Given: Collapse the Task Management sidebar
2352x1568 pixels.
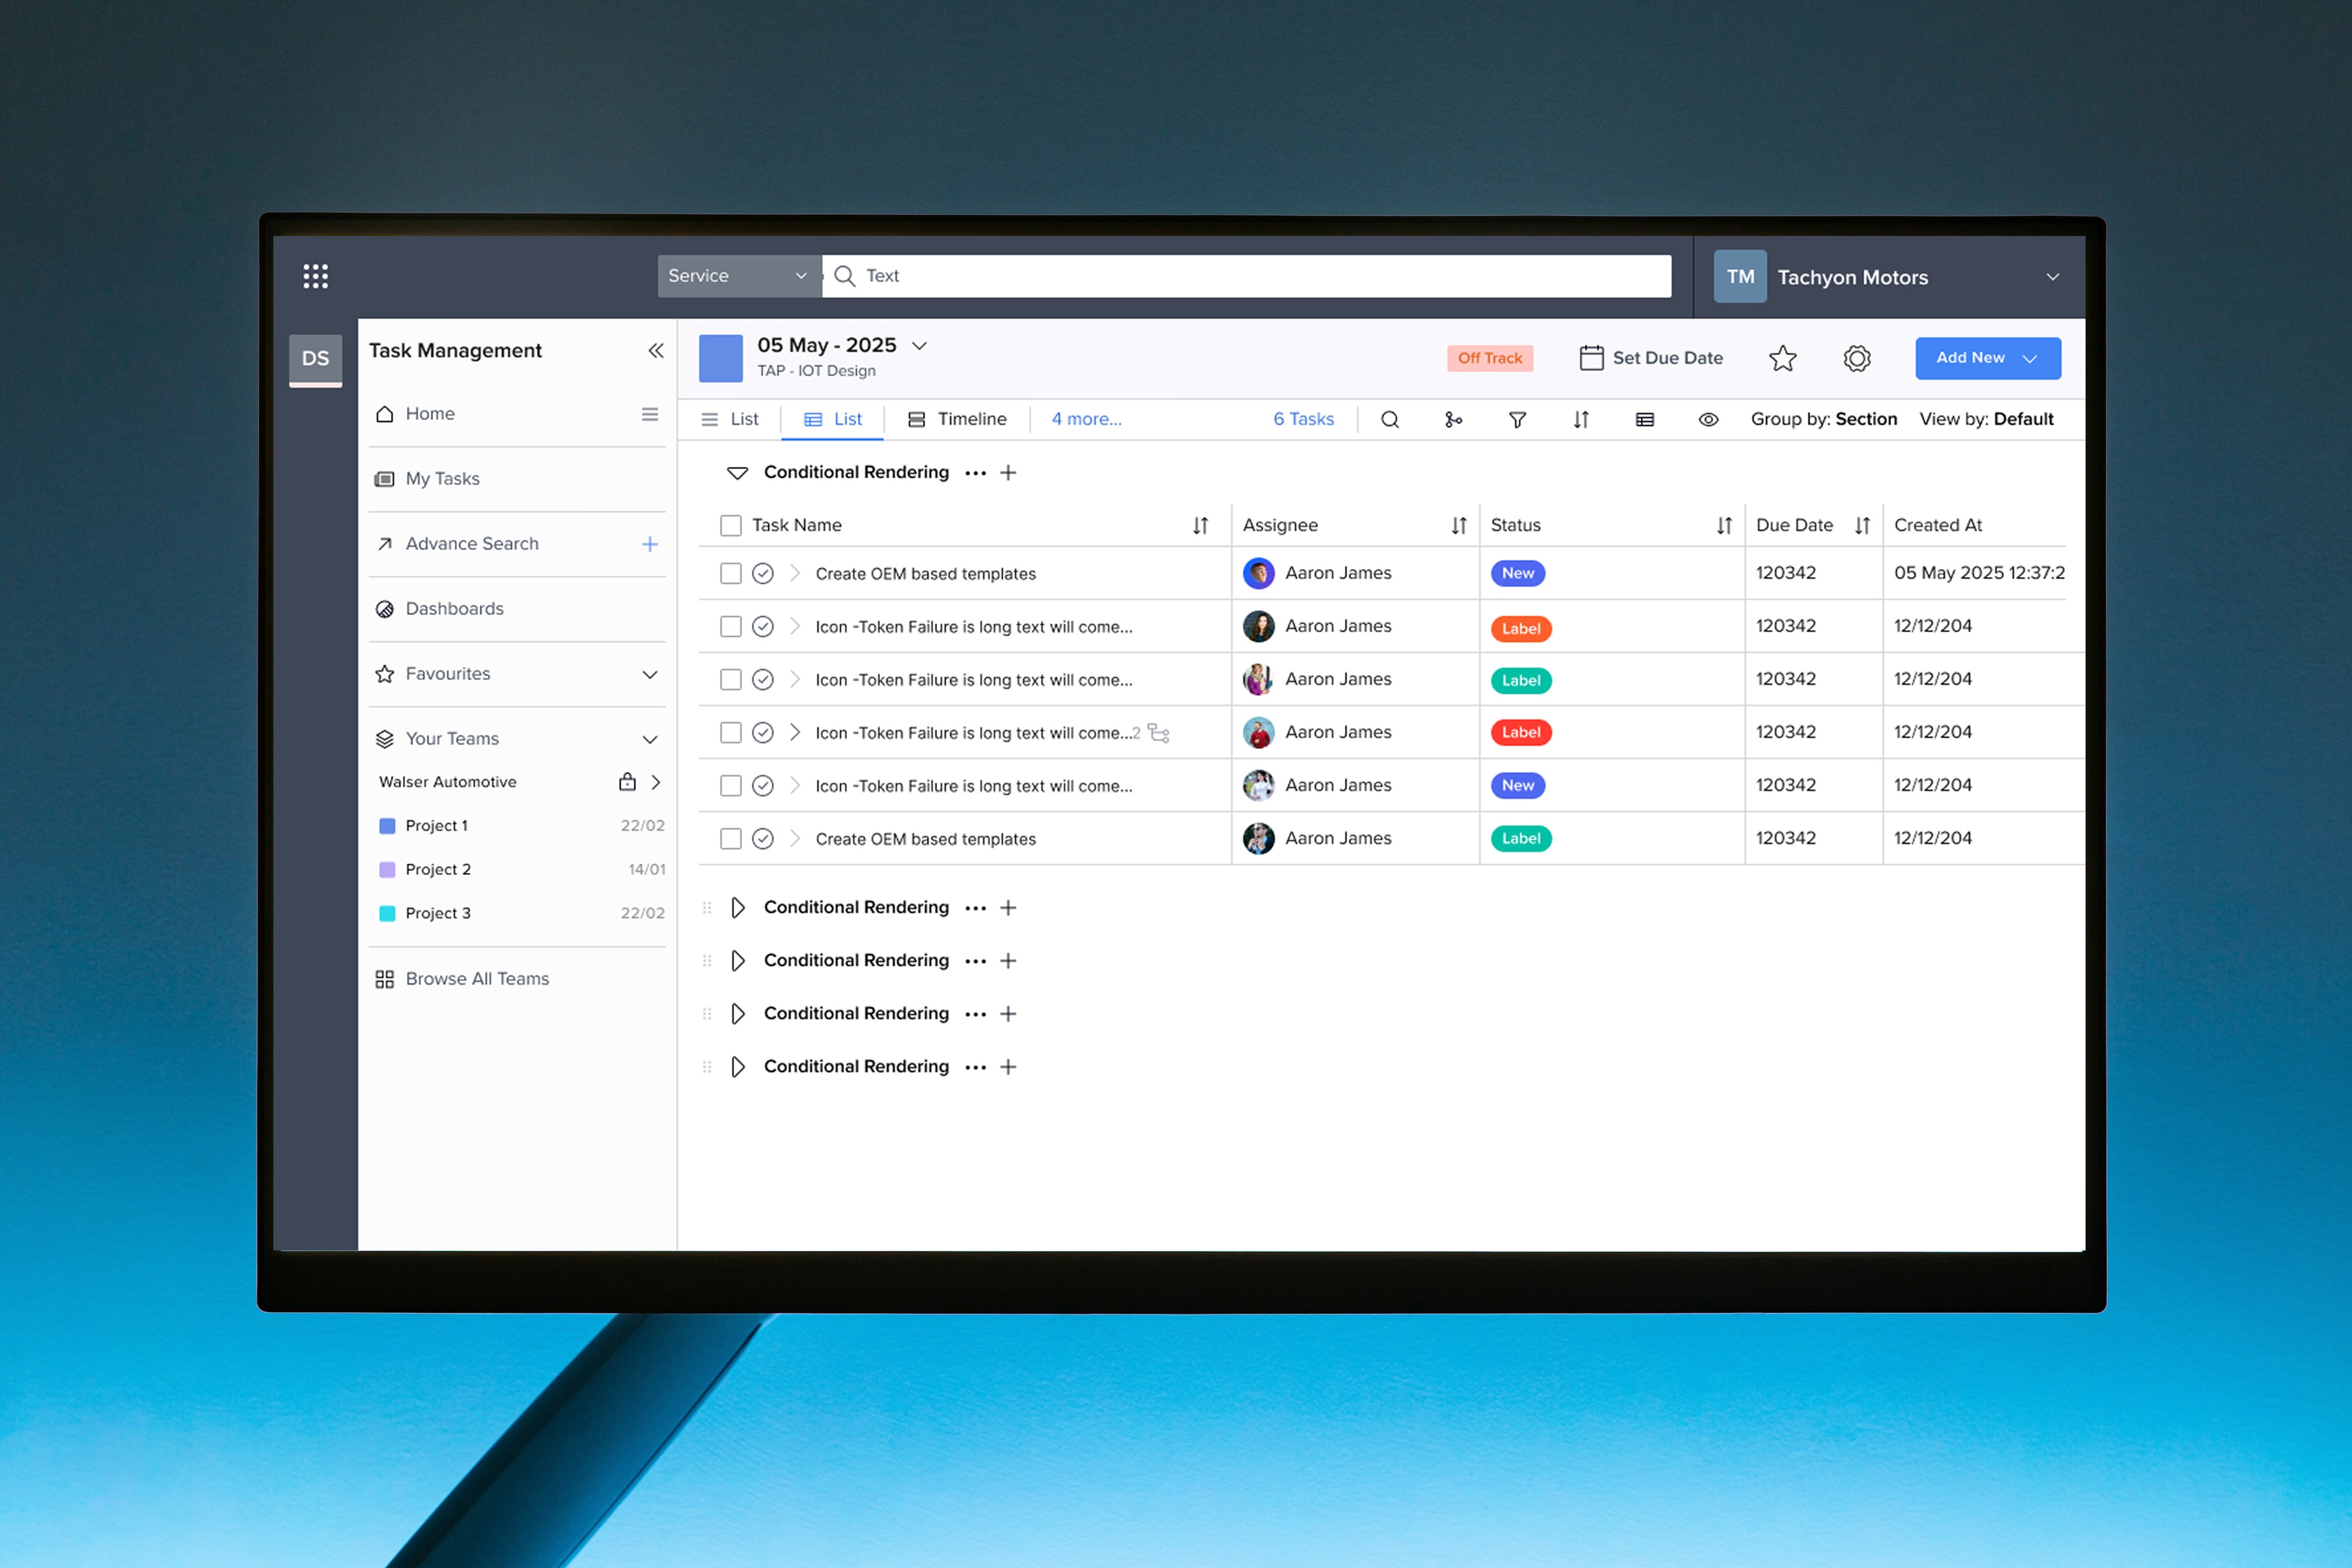Looking at the screenshot, I should (655, 350).
